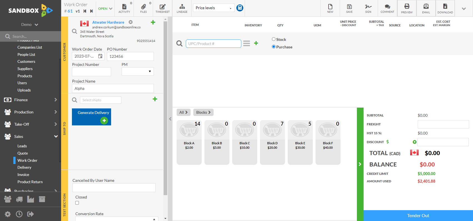
Task: Open the recent history clock icon
Action: (19, 214)
